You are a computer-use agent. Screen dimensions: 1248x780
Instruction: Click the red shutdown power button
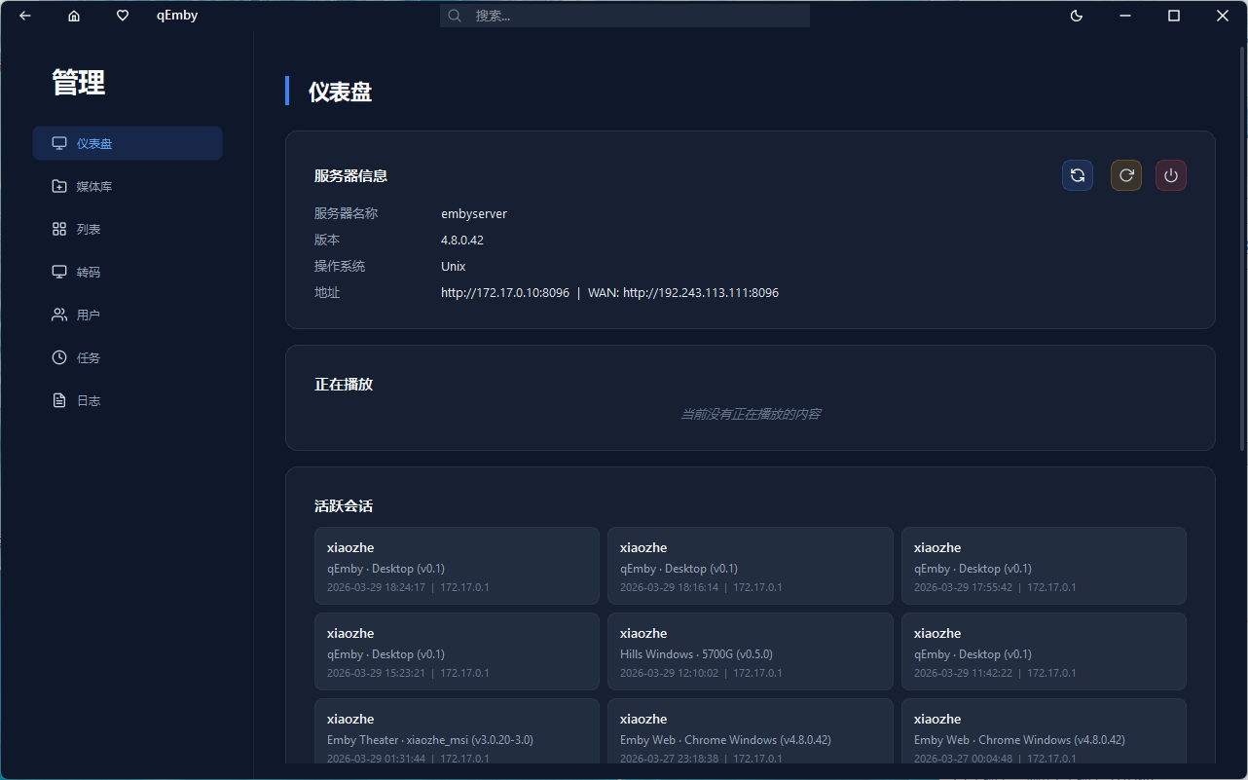coord(1171,175)
